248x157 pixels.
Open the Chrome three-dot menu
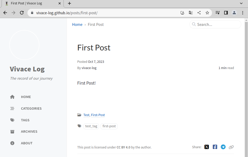243,13
